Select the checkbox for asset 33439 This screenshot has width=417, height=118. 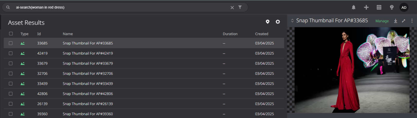pos(11,84)
